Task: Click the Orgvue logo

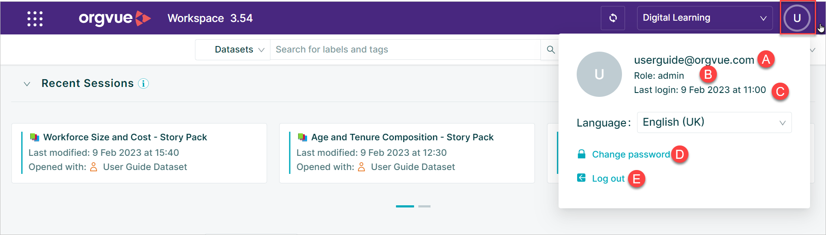Action: (x=115, y=18)
